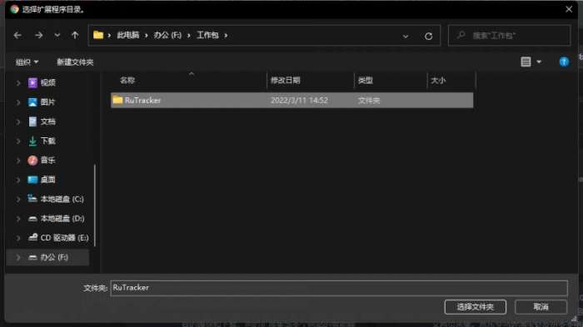Select 办公 (F:) in the navigation pane
The height and width of the screenshot is (327, 583).
click(48, 257)
